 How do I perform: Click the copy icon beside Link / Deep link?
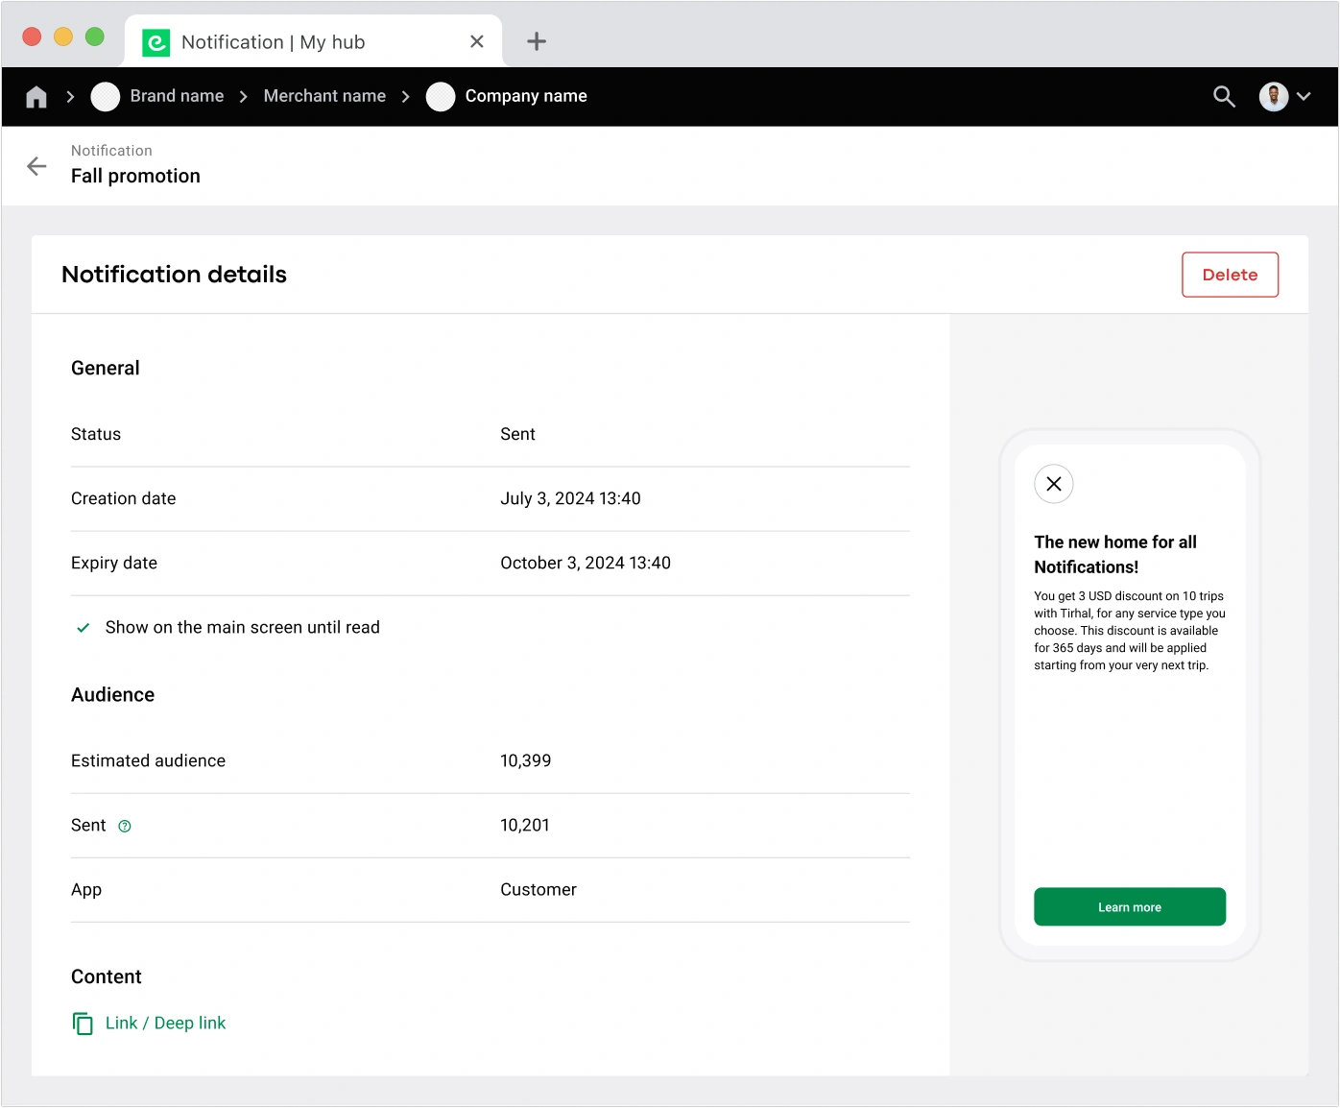coord(83,1024)
